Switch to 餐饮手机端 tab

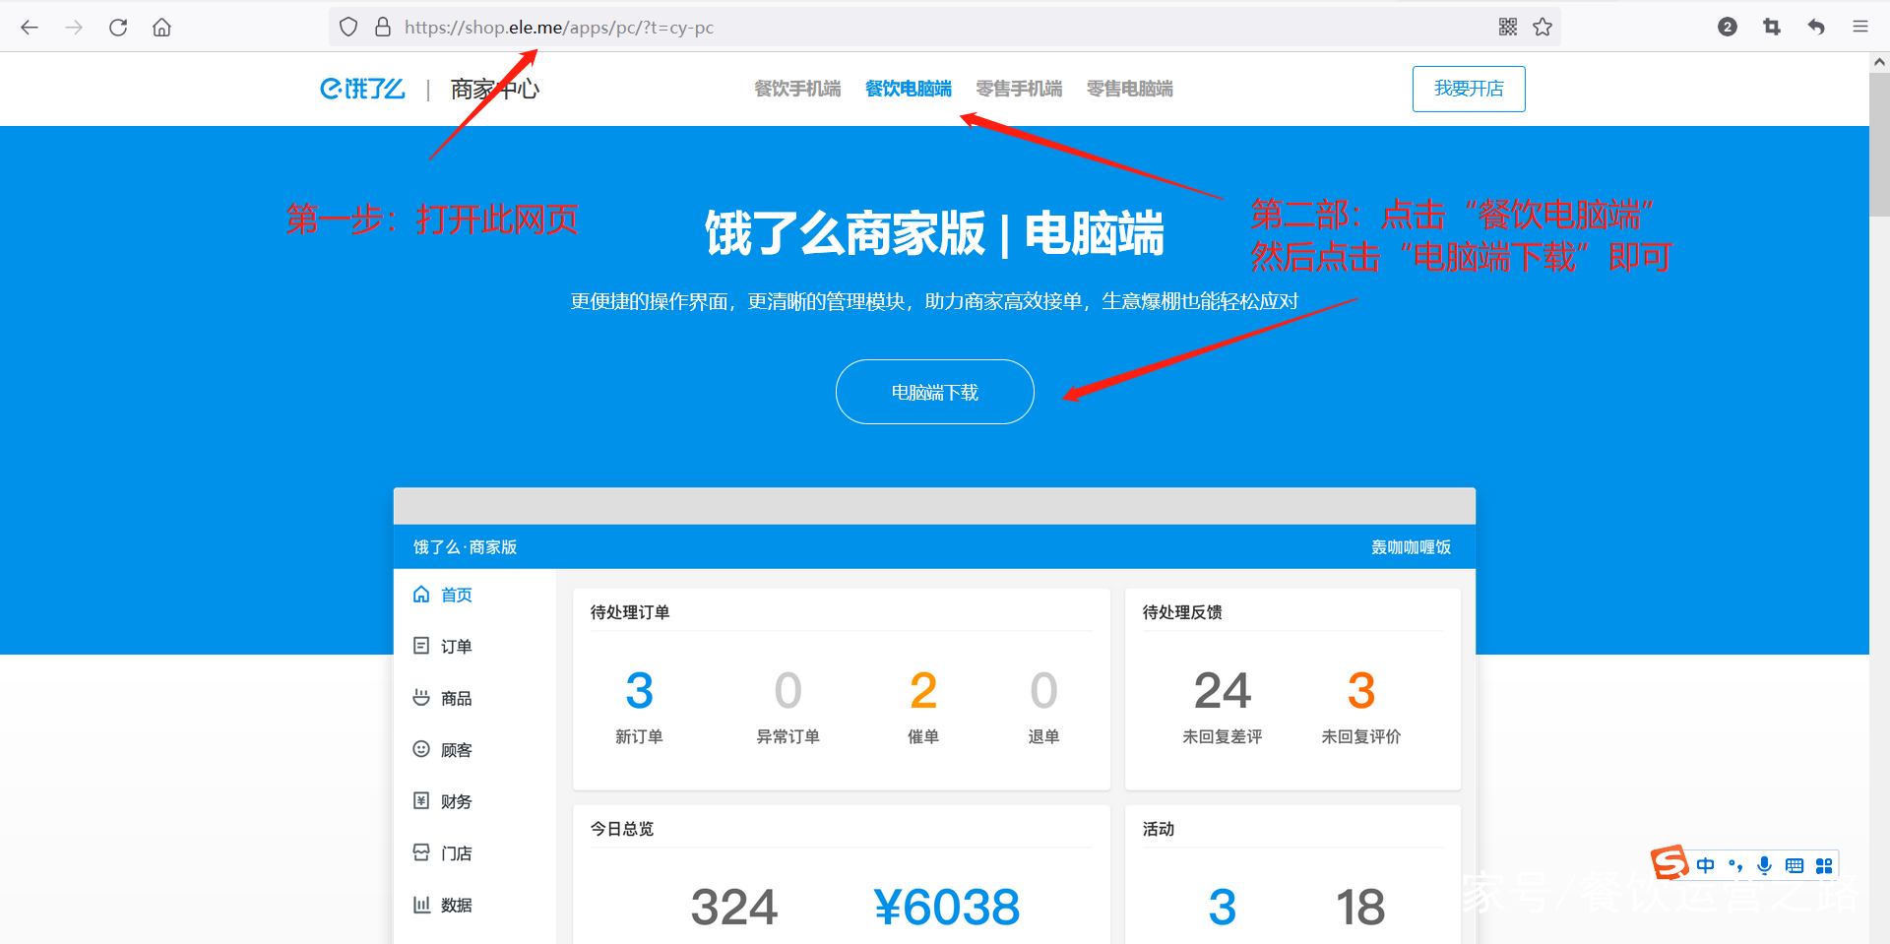(x=797, y=89)
